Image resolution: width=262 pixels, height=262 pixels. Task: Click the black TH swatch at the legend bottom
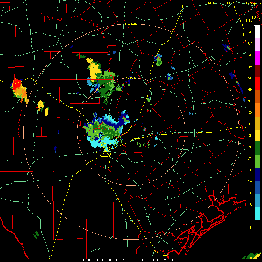[x=257, y=226]
